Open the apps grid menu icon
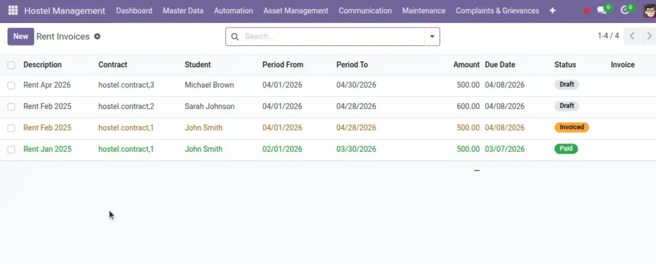The height and width of the screenshot is (264, 656). pyautogui.click(x=13, y=10)
